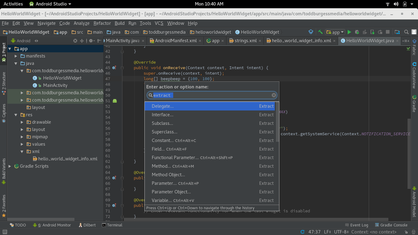This screenshot has height=235, width=418.
Task: Click Hide Project panel icon
Action: pos(99,41)
